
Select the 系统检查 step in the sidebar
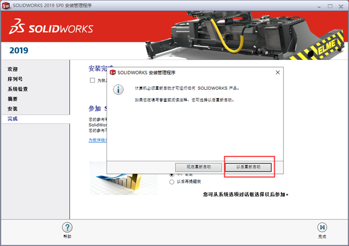click(x=18, y=89)
